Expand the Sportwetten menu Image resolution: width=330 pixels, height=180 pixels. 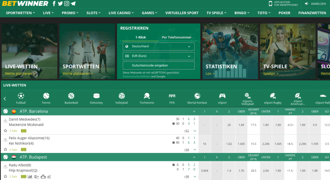20,13
